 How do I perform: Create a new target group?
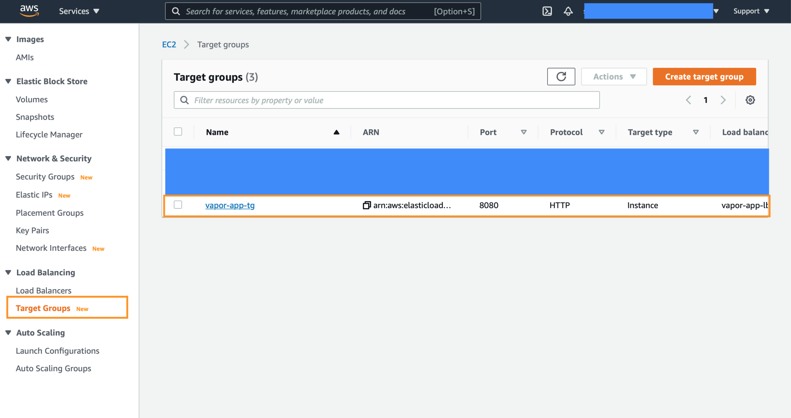(x=704, y=76)
